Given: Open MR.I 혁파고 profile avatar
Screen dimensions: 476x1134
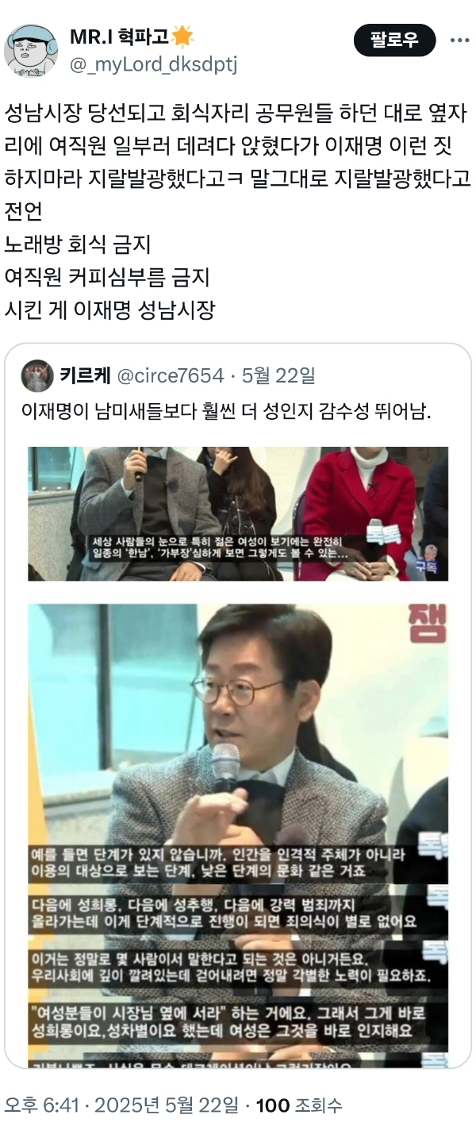Looking at the screenshot, I should point(31,50).
